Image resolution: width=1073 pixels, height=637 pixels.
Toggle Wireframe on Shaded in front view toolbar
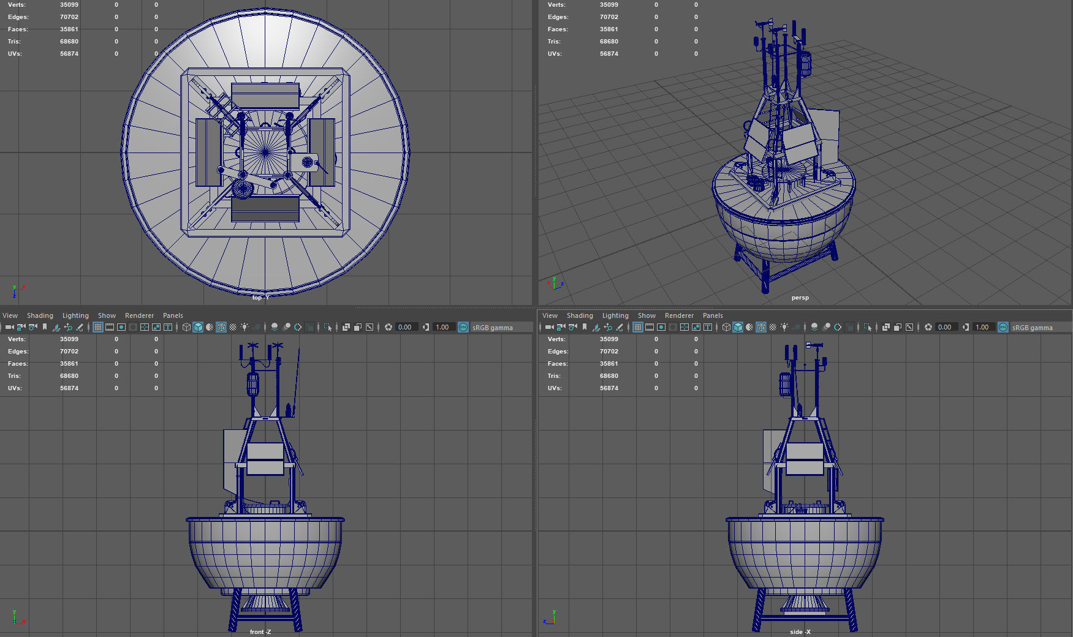pyautogui.click(x=221, y=327)
